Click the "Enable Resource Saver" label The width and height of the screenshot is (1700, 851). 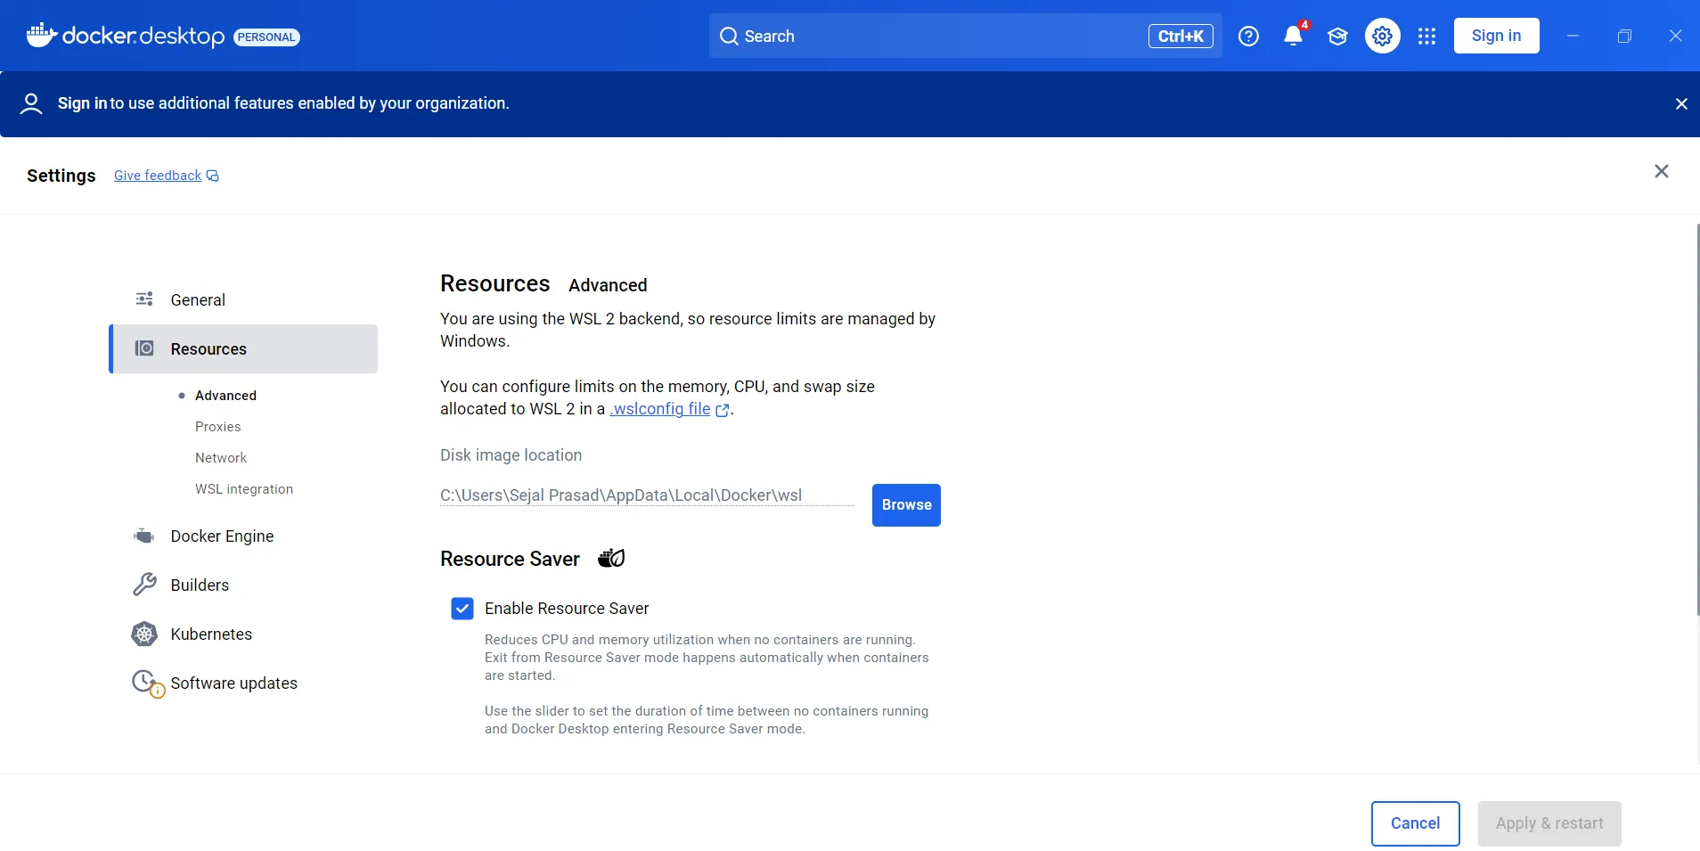coord(567,609)
